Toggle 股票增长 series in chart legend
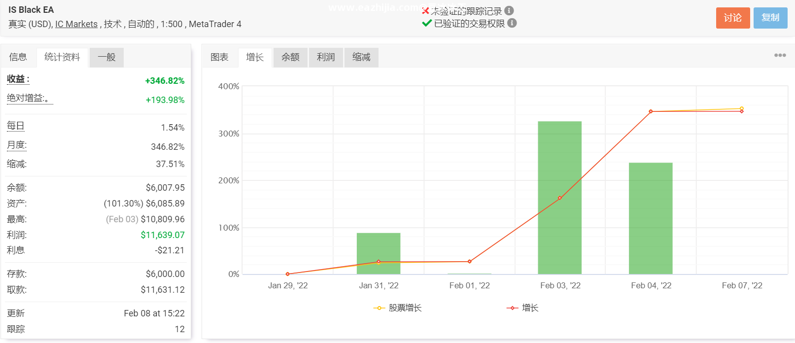795x343 pixels. click(x=398, y=308)
